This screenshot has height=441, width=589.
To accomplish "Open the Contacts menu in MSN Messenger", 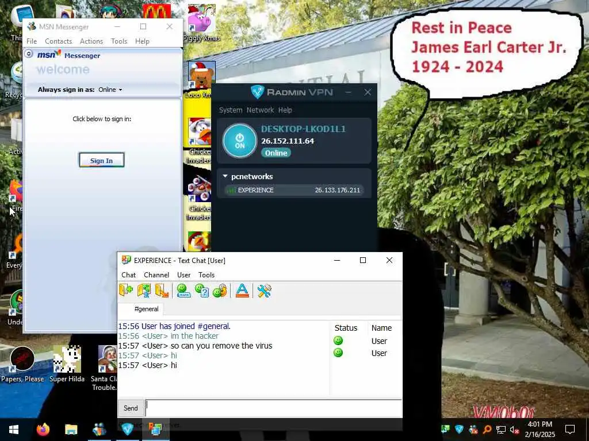I will point(58,41).
